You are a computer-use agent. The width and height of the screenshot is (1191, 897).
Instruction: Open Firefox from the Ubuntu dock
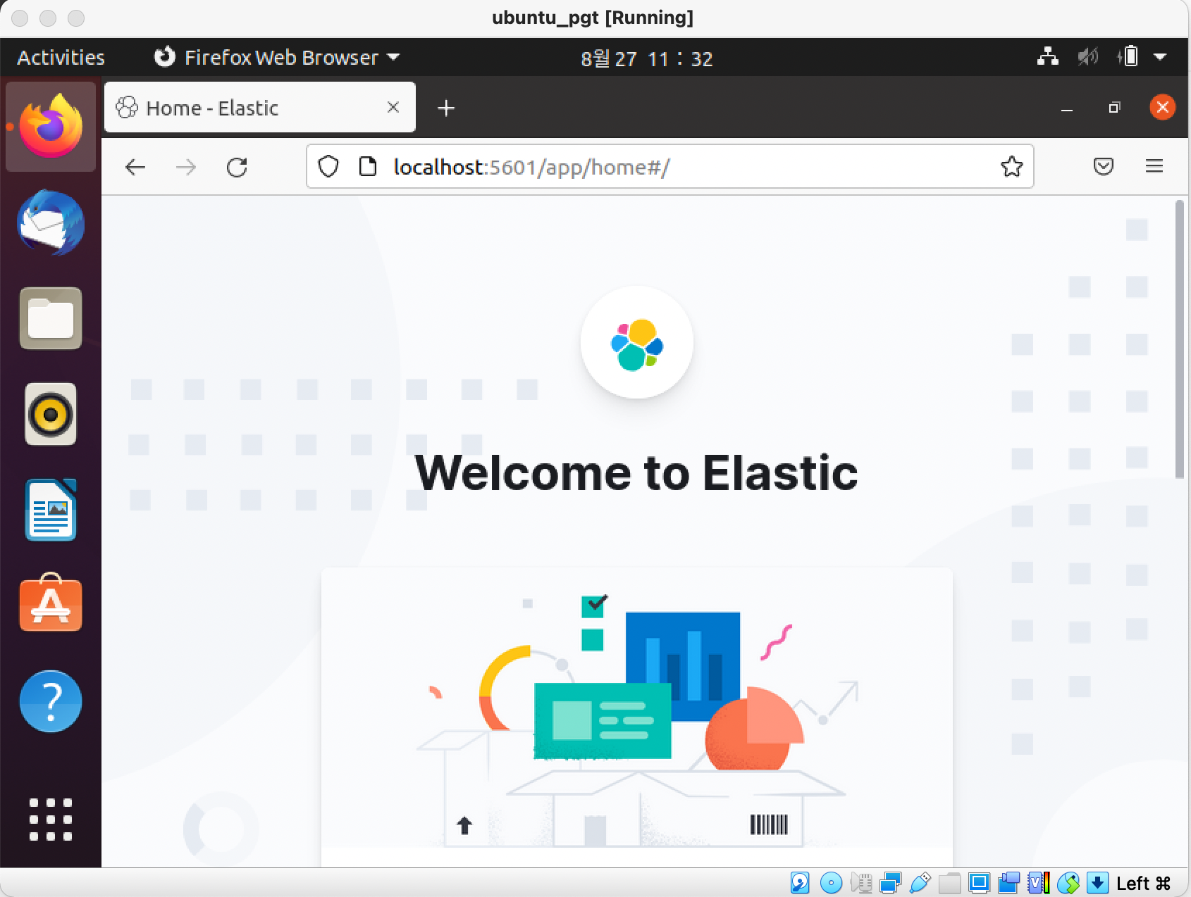pyautogui.click(x=51, y=127)
